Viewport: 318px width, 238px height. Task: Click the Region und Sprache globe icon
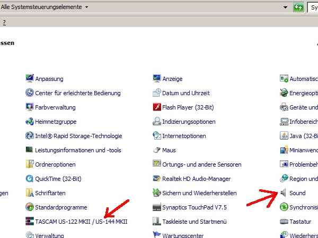(x=284, y=178)
